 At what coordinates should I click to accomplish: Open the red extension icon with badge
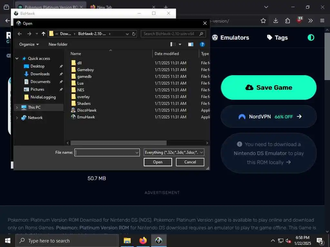[x=299, y=20]
